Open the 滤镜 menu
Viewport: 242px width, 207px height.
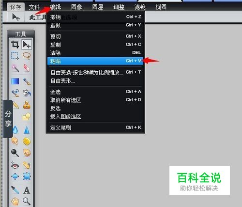coord(140,7)
